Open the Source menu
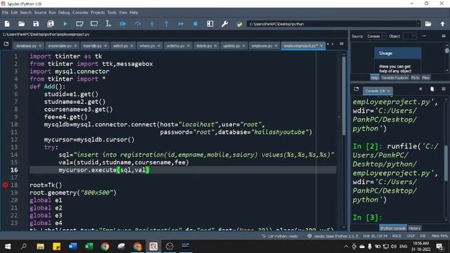450x253 pixels. (x=40, y=13)
